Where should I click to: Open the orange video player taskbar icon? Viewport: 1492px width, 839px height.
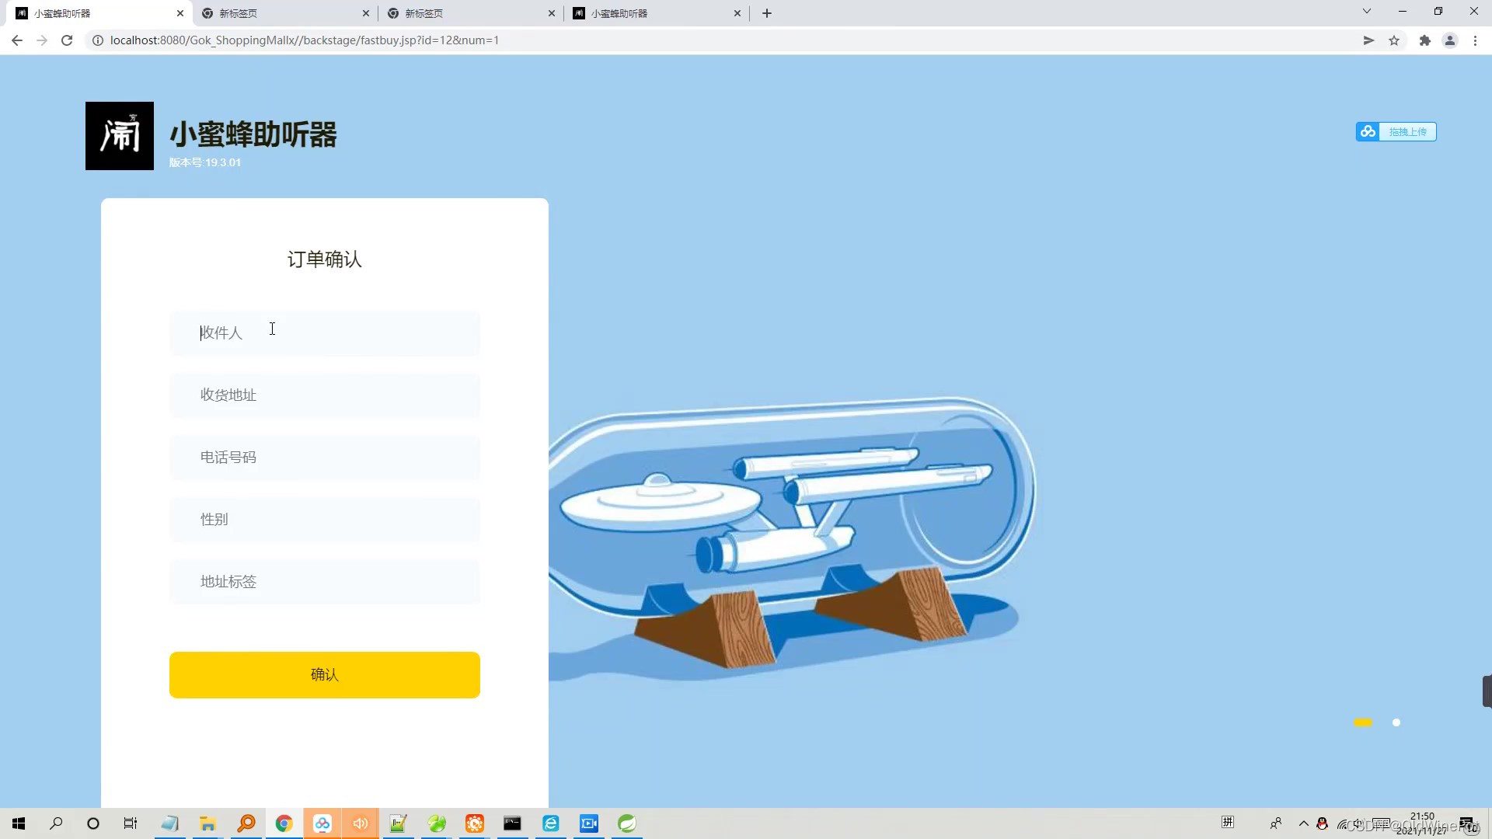475,823
